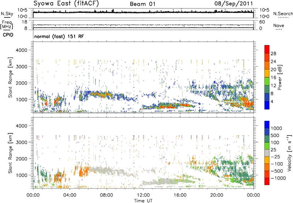Select the "4000" tick in the power panel

point(21,50)
